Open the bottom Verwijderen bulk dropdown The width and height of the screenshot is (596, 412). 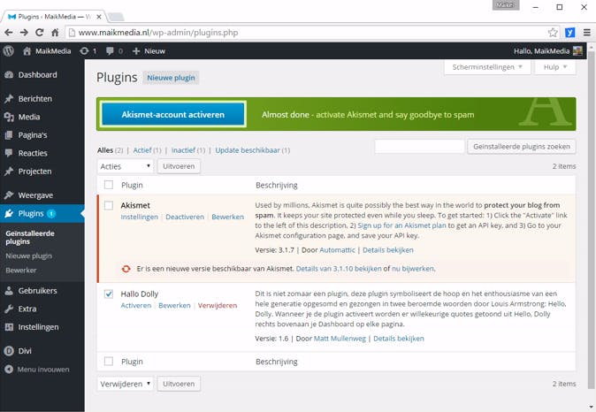(x=126, y=384)
